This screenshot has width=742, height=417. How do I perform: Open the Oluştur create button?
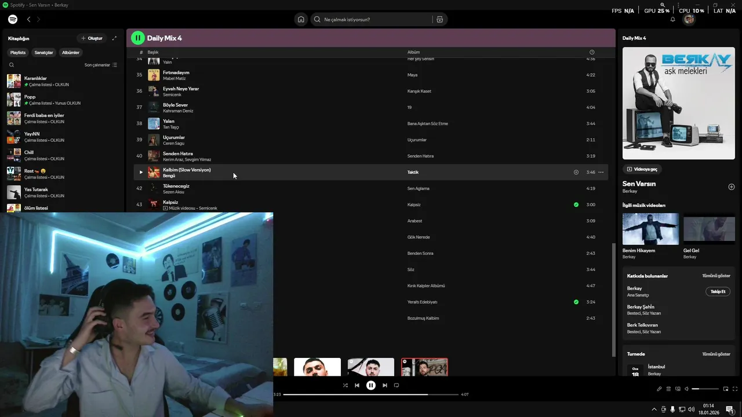(x=92, y=38)
